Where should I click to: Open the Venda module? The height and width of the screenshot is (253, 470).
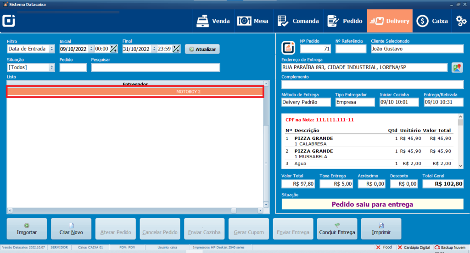pyautogui.click(x=213, y=21)
